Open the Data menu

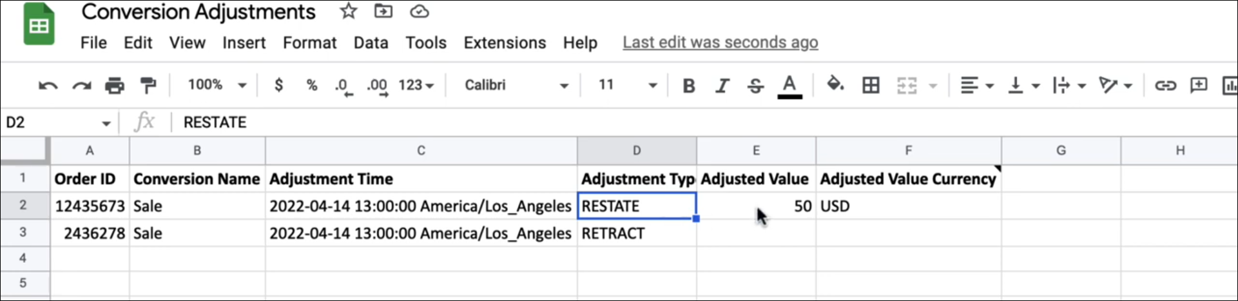coord(371,43)
